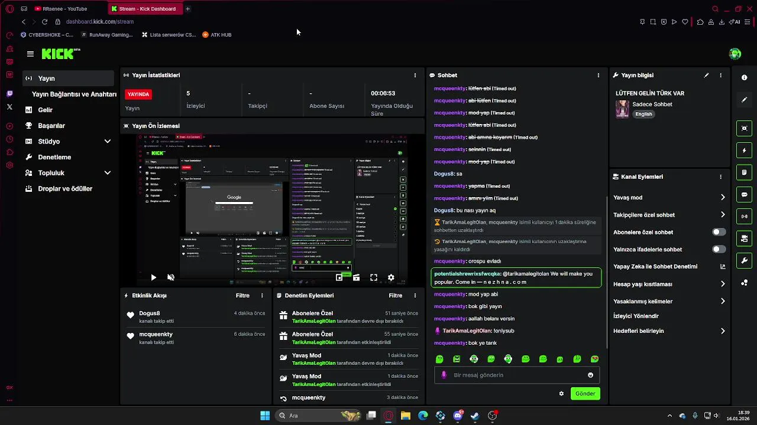Open the Kick hamburger menu
The width and height of the screenshot is (757, 425).
(x=30, y=54)
